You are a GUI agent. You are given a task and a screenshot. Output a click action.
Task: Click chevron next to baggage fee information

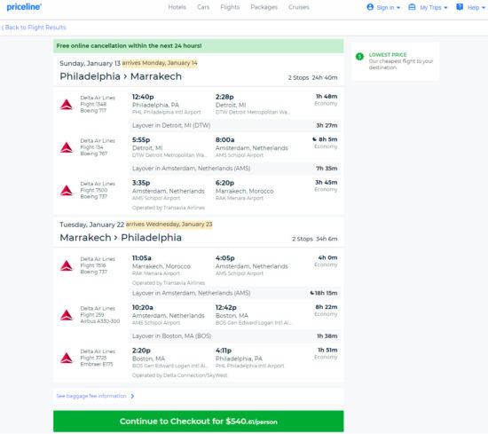tap(132, 396)
